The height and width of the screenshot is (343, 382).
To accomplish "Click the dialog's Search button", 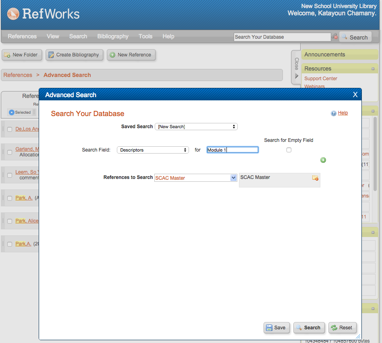I will pos(309,328).
